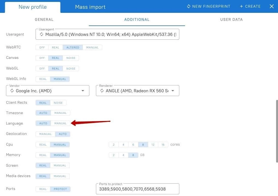Set WebGL Info to Manual
278x196 pixels.
click(60, 79)
